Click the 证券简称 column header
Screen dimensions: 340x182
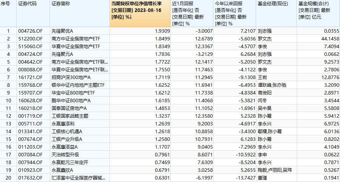tap(61, 4)
